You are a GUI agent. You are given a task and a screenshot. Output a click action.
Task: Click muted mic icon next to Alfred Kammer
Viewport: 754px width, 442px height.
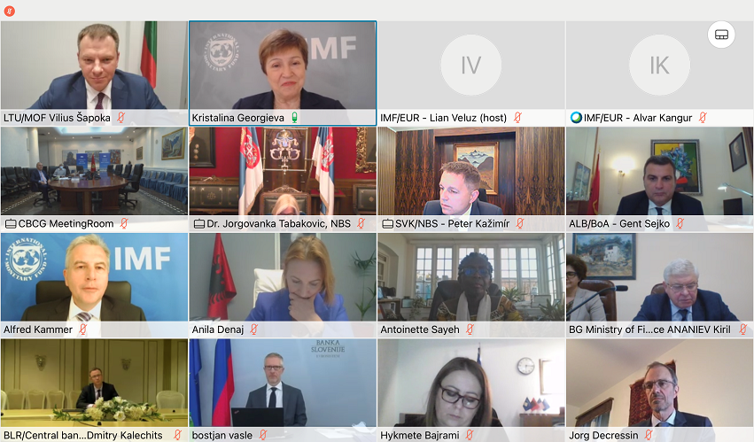pos(82,330)
